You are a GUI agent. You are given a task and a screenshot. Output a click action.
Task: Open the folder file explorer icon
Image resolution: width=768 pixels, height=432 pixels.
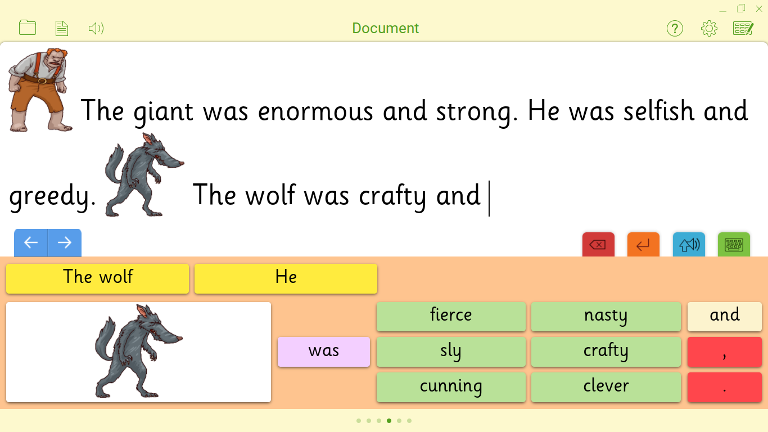tap(27, 28)
